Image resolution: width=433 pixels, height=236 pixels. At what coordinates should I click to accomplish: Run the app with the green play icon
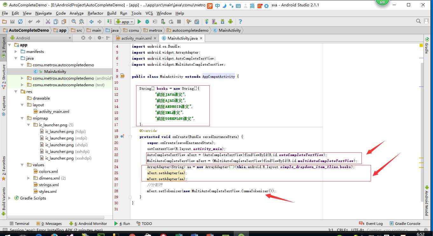click(139, 22)
